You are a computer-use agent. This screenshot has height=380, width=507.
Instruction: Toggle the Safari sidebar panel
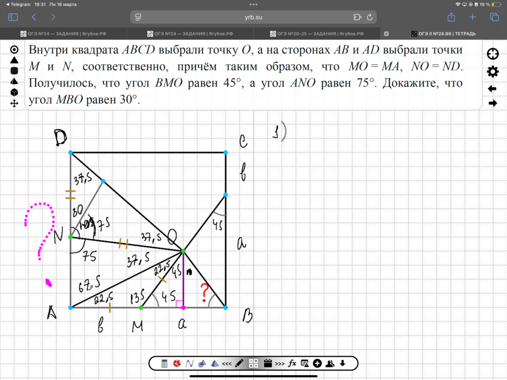tap(13, 17)
